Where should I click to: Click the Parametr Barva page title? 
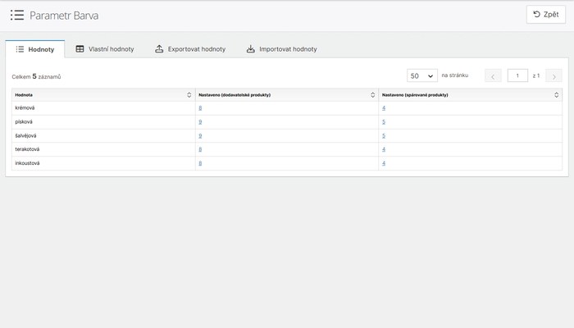pos(64,16)
